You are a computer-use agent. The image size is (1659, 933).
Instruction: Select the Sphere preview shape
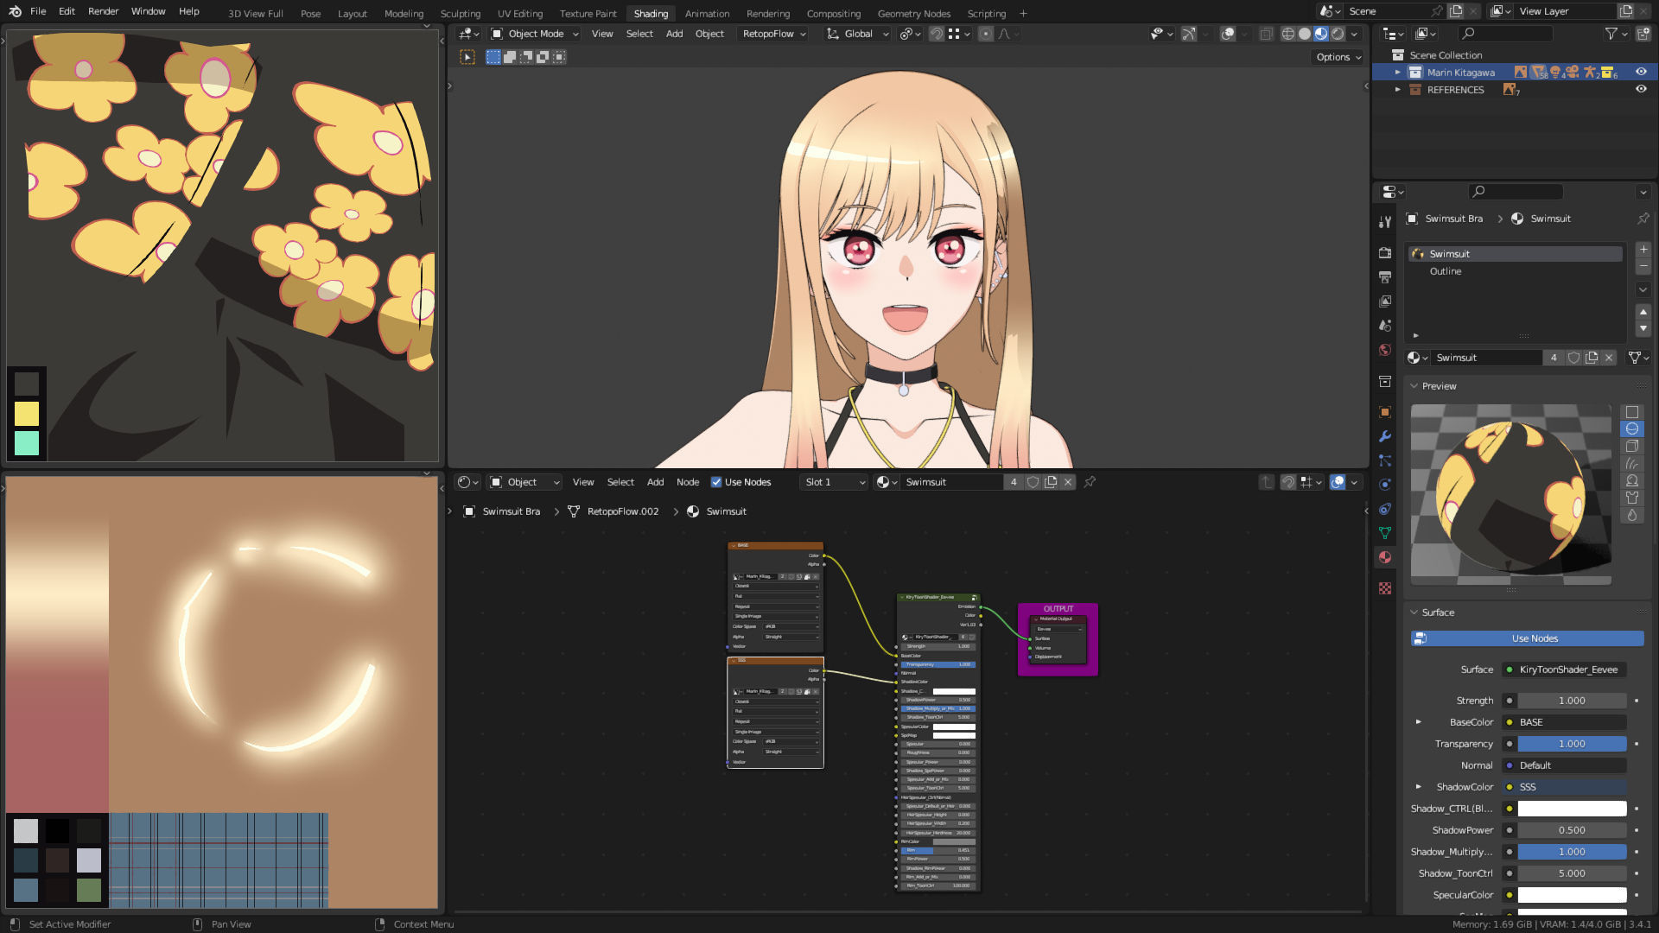point(1632,429)
